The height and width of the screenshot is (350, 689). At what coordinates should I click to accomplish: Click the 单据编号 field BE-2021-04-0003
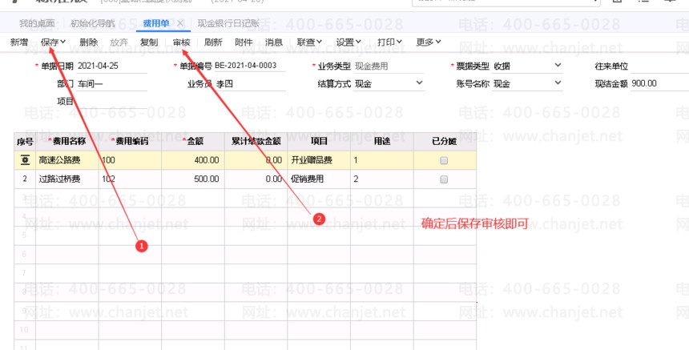pyautogui.click(x=250, y=66)
